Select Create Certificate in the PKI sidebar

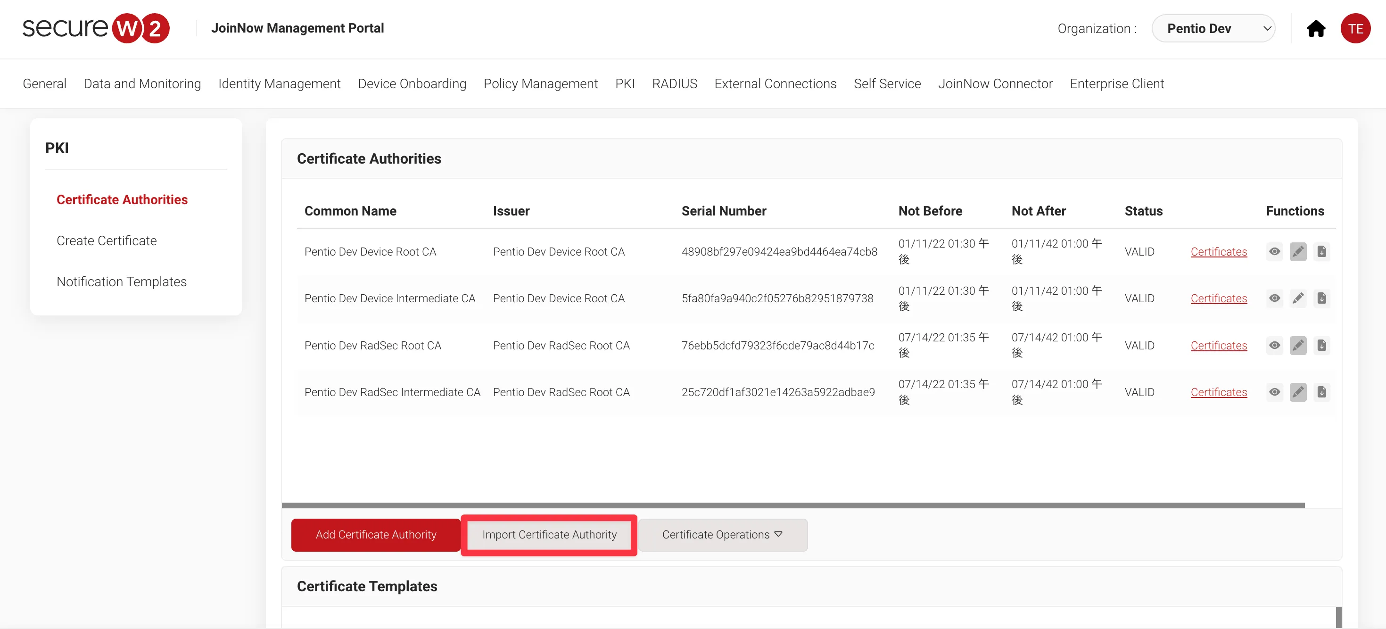pos(107,240)
